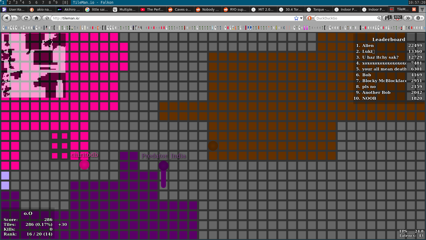Screen dimensions: 426x240
Task: Switch to the Akihiro ... tab
Action: (x=69, y=9)
